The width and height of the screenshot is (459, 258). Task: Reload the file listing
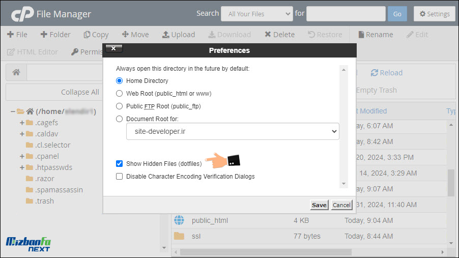(x=387, y=73)
